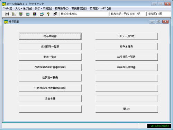The height and width of the screenshot is (130, 173).
Task: Click the teal window toolbar icon
Action: (x=28, y=14)
